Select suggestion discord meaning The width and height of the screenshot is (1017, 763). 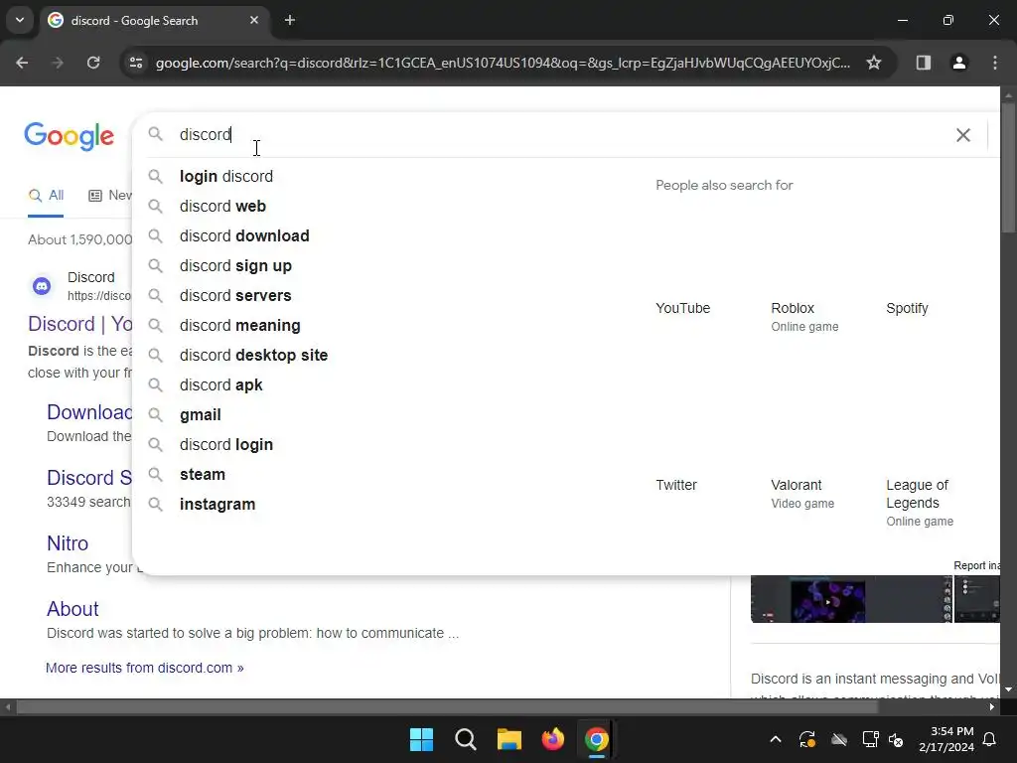click(x=389, y=326)
